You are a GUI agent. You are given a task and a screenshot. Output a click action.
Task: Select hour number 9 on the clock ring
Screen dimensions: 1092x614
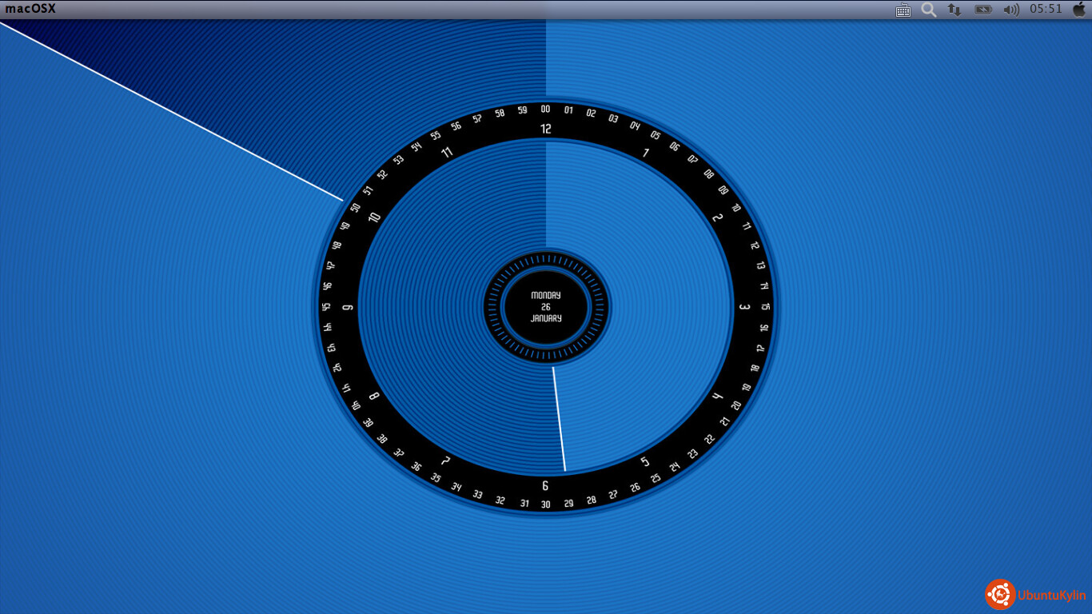click(x=348, y=308)
